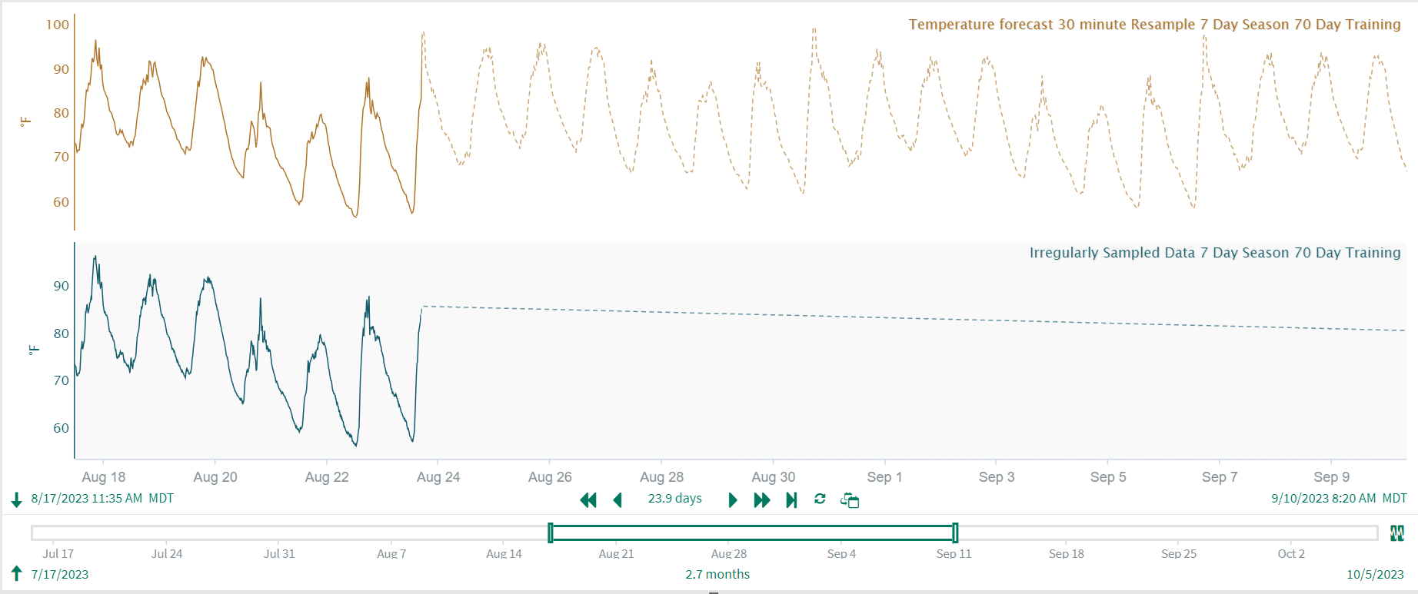Jump display range to now
The width and height of the screenshot is (1418, 594).
coord(791,500)
